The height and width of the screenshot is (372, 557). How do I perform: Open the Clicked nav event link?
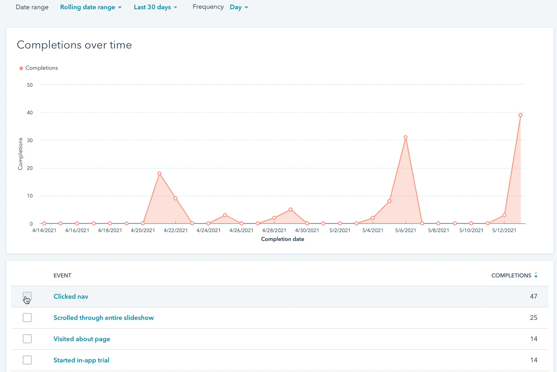71,296
